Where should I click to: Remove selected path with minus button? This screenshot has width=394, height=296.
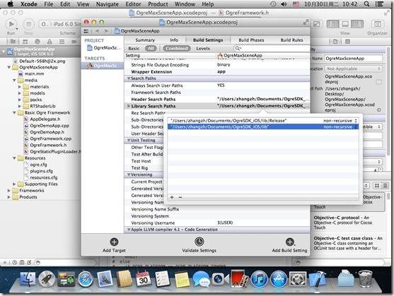click(x=180, y=197)
